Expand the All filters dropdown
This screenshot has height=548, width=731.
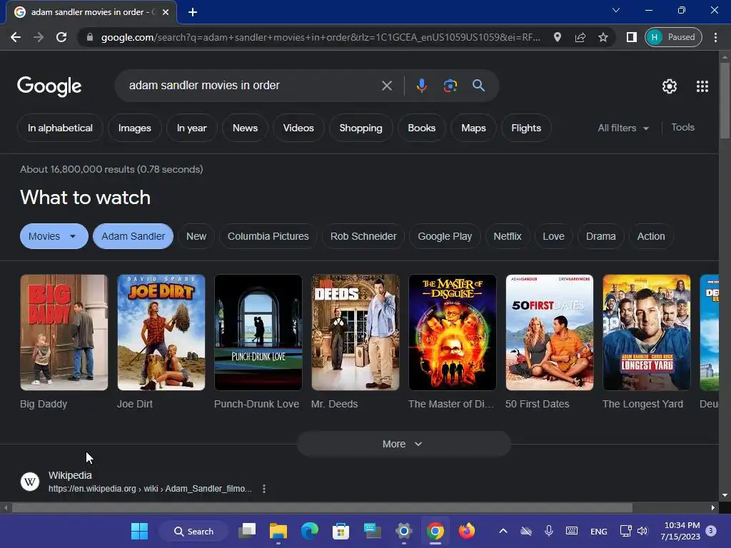[623, 128]
